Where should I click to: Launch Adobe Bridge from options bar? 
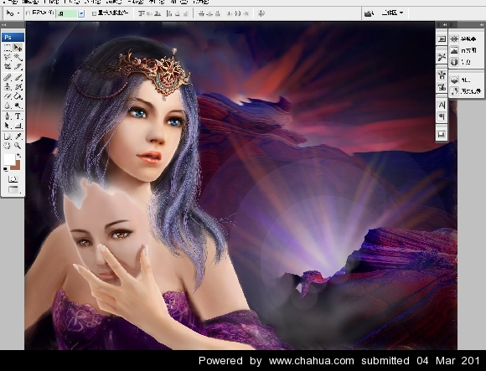[x=369, y=13]
